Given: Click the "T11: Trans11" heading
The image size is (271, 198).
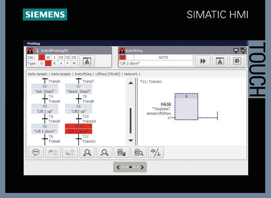Looking at the screenshot, I should pos(151,82).
